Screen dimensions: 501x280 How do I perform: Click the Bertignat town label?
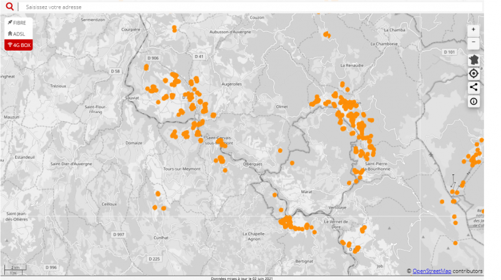click(304, 261)
